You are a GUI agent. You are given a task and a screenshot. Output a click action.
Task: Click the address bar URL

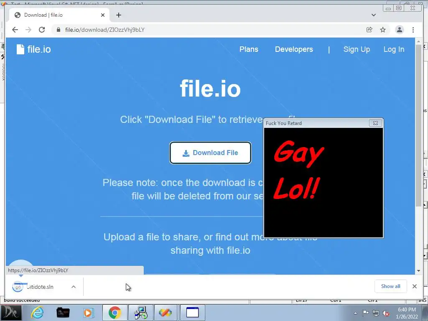tap(105, 30)
